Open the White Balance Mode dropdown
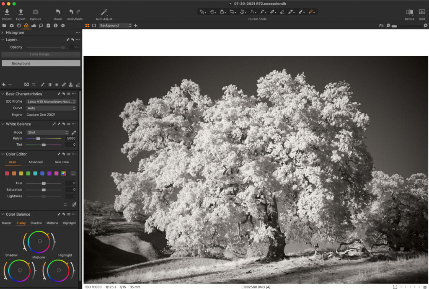Screen dimensions: 429x289 48,132
